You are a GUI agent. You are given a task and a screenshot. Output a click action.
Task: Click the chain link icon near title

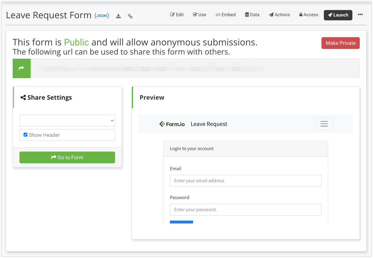(x=130, y=16)
